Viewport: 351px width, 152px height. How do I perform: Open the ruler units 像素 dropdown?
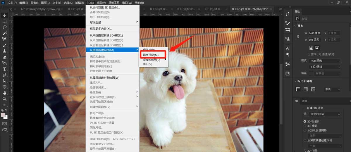pyautogui.click(x=332, y=89)
